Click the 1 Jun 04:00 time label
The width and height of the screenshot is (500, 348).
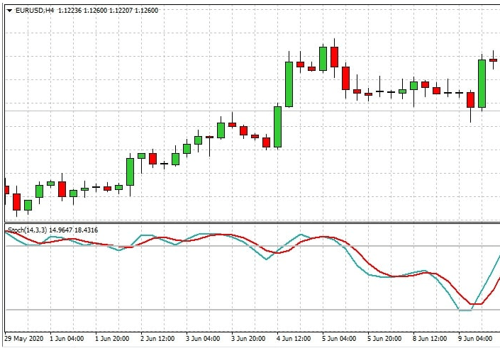67,339
